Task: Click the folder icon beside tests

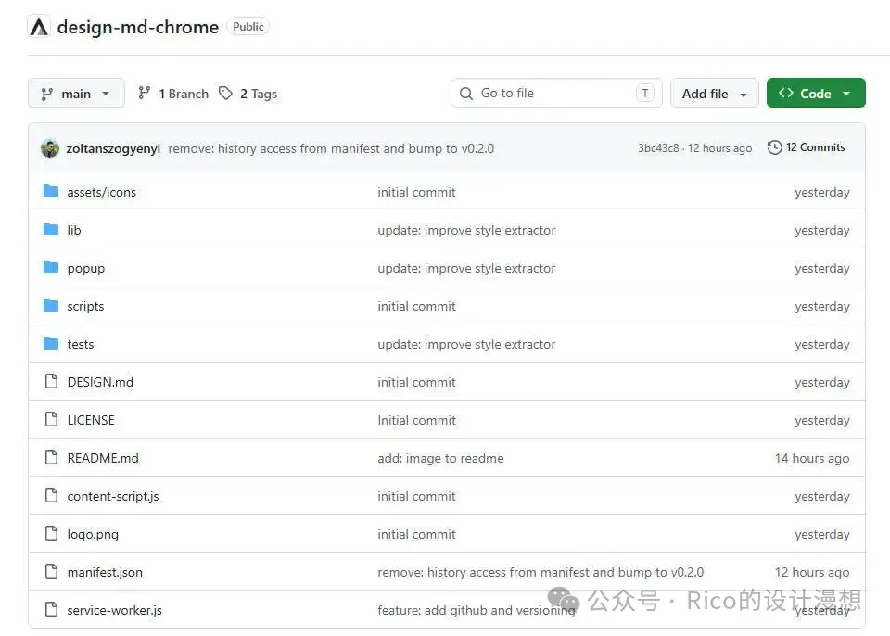Action: coord(51,344)
